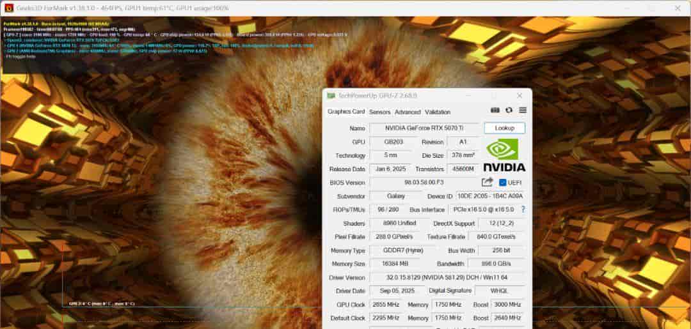Click the Bus Width value 256 bit
The height and width of the screenshot is (329, 691).
(502, 250)
